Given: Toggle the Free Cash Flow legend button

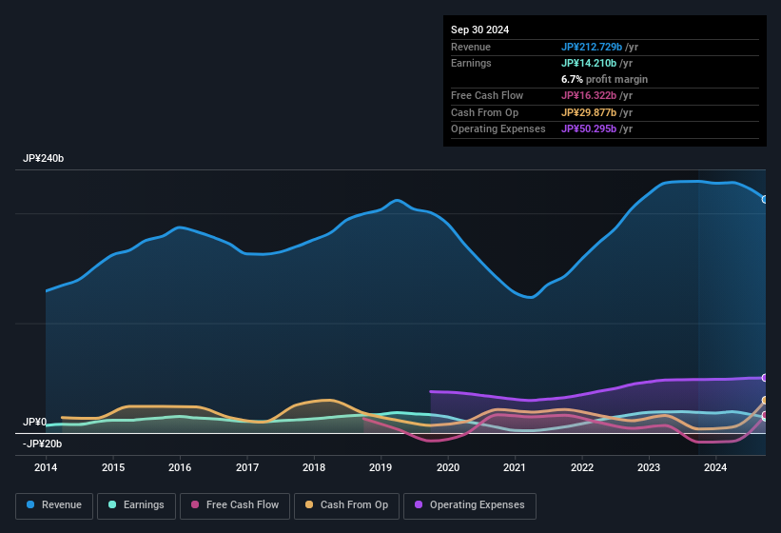Looking at the screenshot, I should (235, 505).
